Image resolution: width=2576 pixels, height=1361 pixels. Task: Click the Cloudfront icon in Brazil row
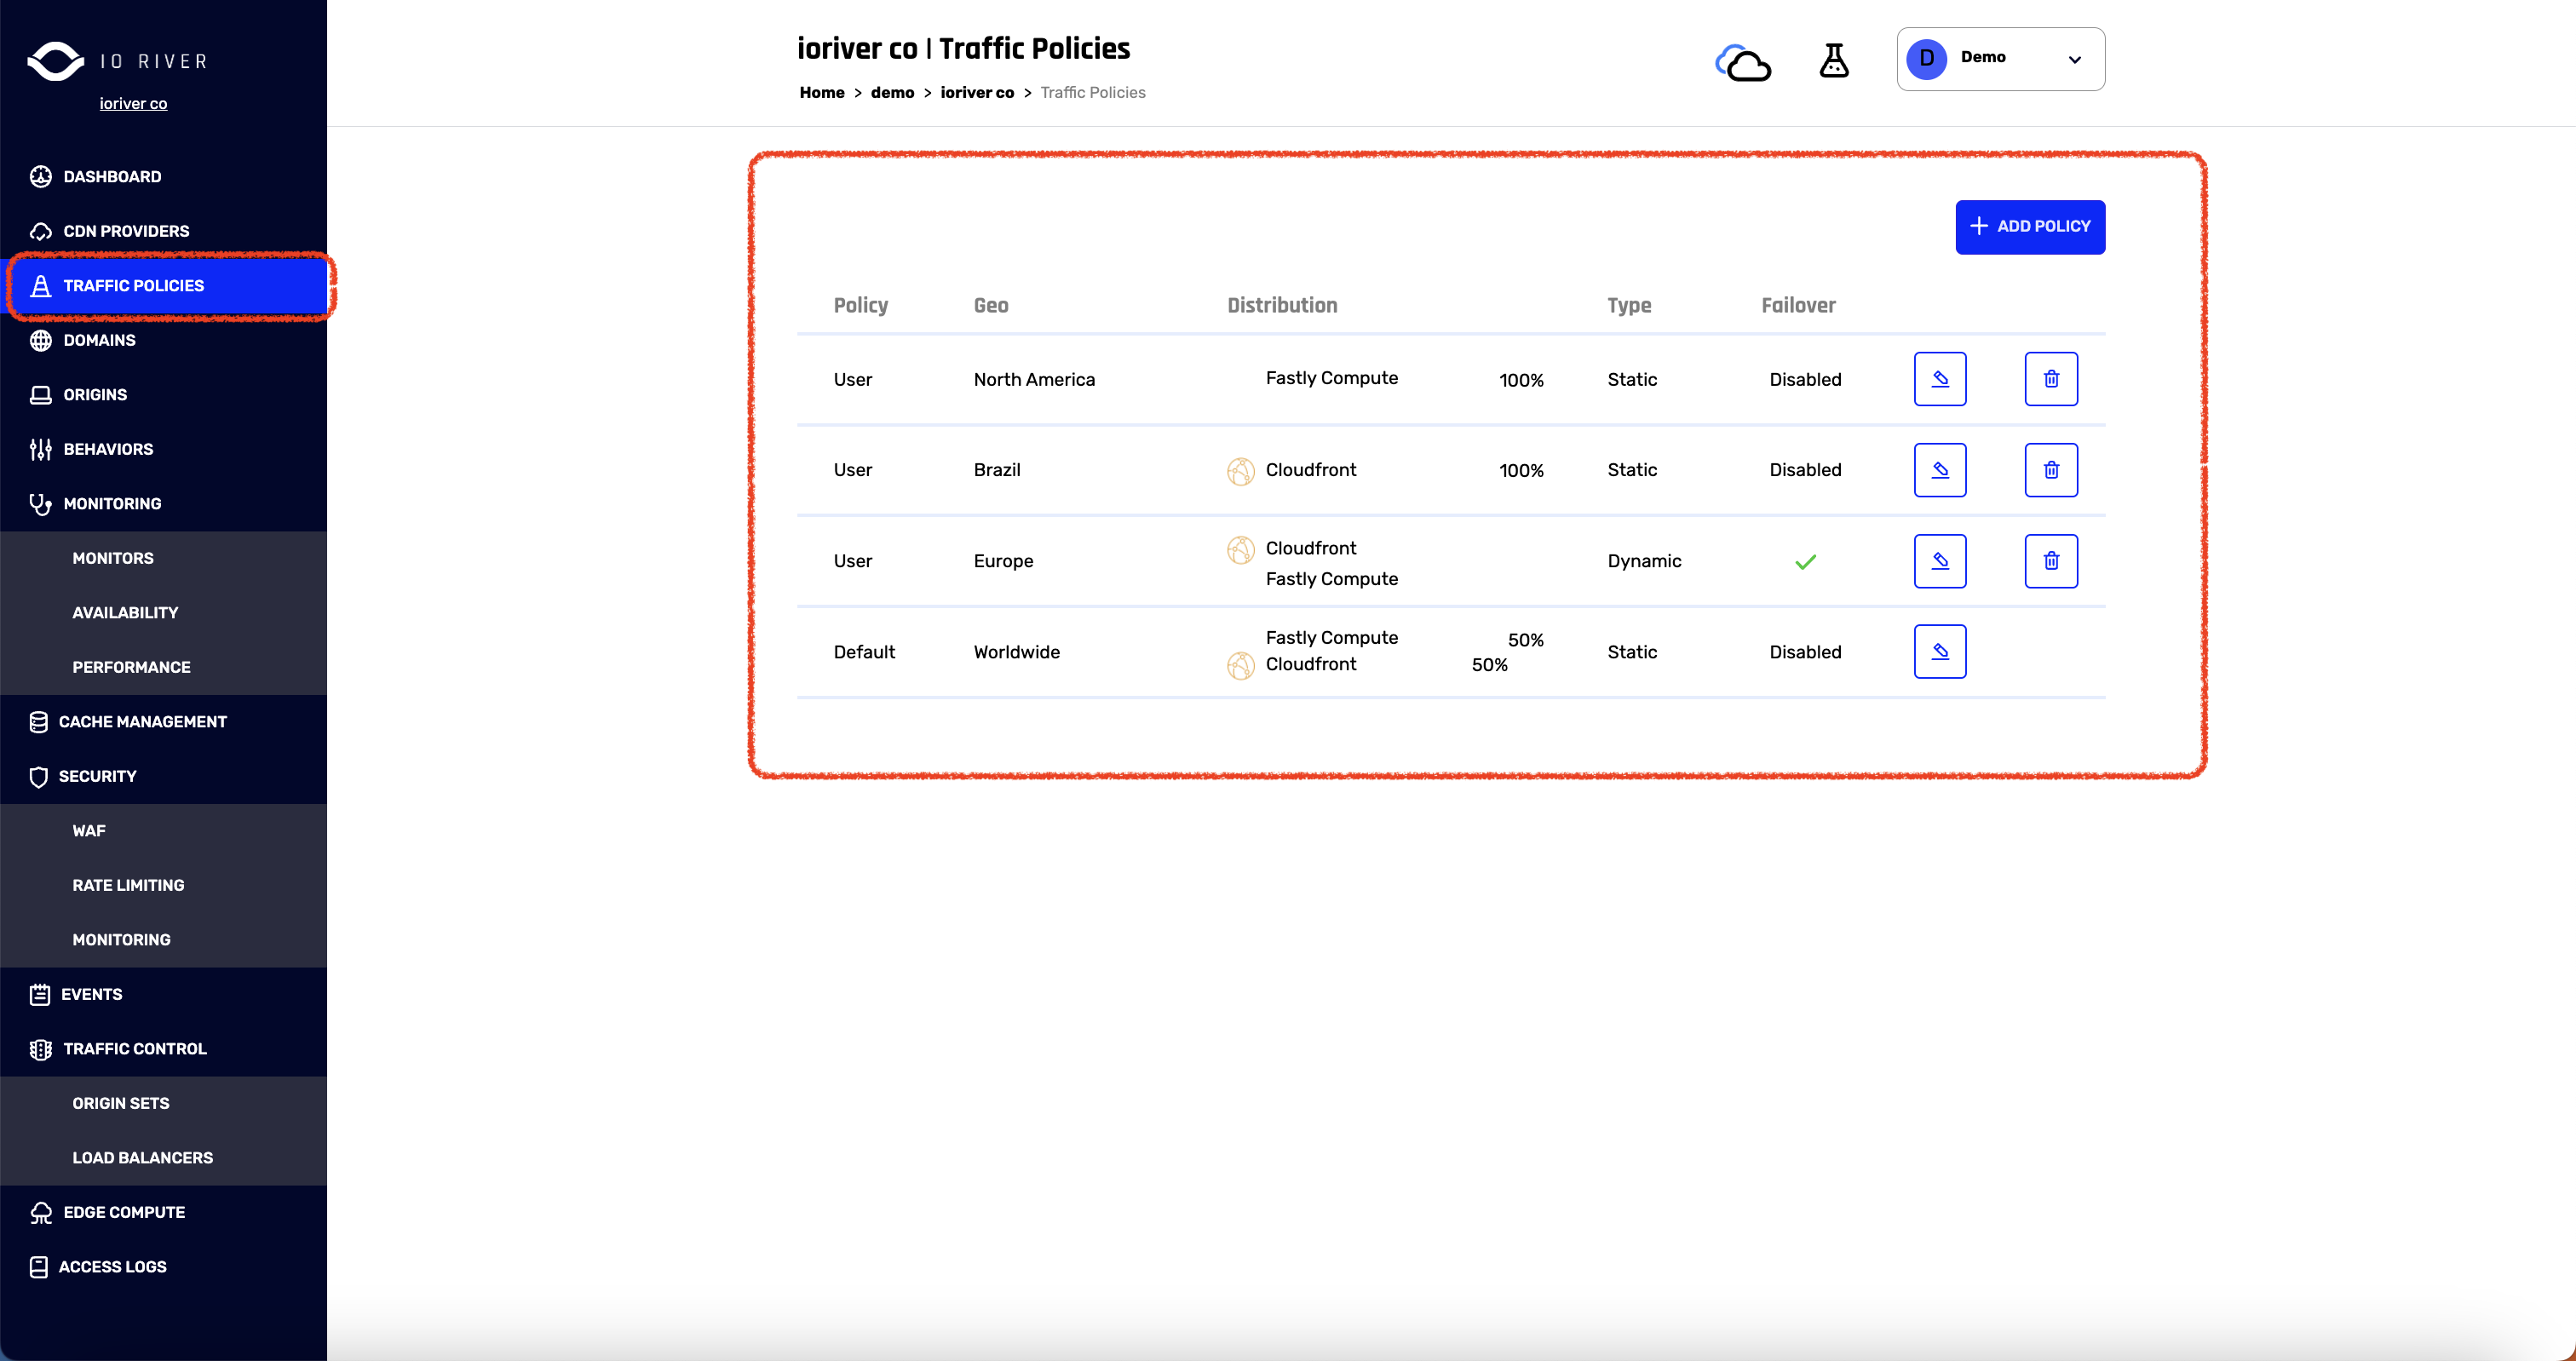pos(1240,471)
